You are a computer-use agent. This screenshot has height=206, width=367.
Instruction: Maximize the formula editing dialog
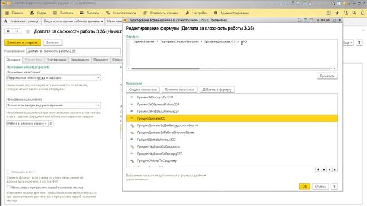coord(334,21)
